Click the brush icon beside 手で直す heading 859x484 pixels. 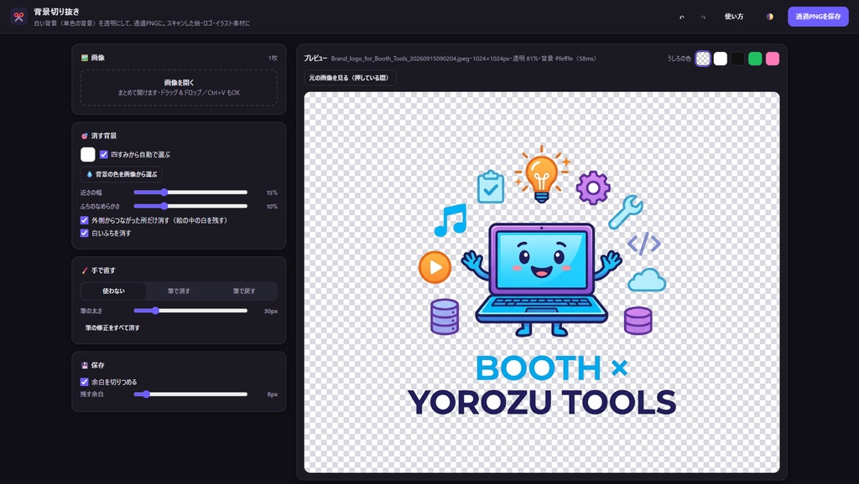(85, 270)
